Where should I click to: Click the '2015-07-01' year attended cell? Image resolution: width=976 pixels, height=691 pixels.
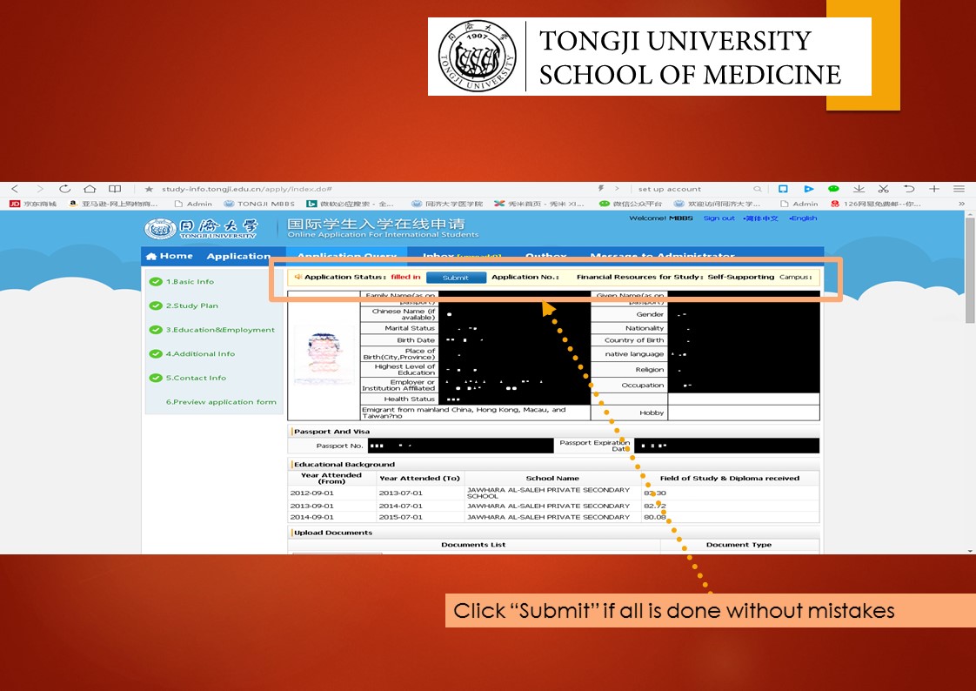tap(401, 517)
